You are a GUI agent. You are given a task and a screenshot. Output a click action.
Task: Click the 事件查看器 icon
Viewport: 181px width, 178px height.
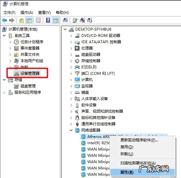tap(16, 48)
